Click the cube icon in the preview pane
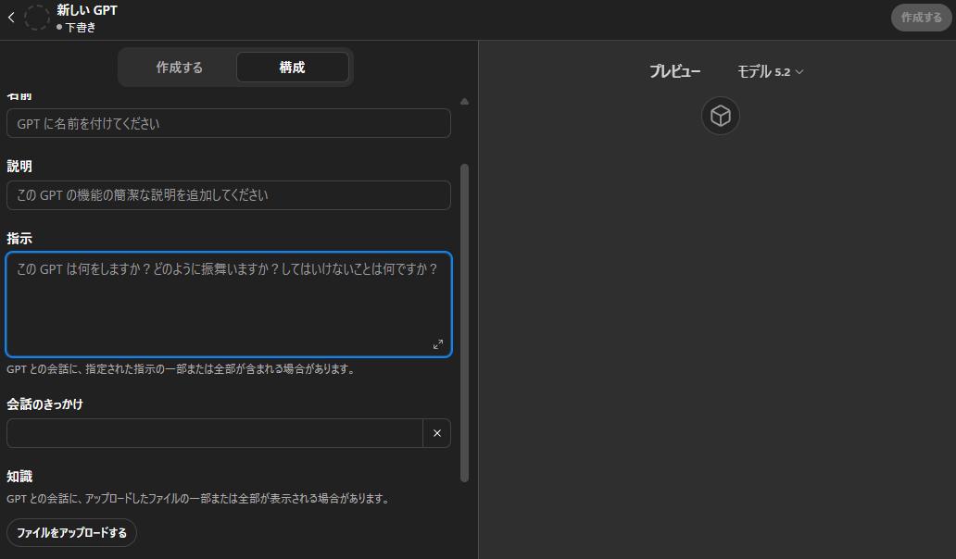The image size is (956, 559). pos(720,116)
